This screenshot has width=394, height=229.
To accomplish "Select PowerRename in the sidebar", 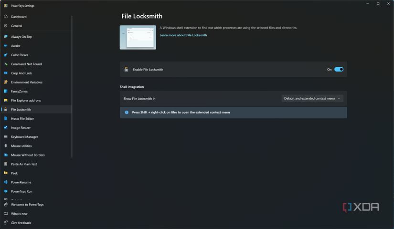I will [x=36, y=182].
